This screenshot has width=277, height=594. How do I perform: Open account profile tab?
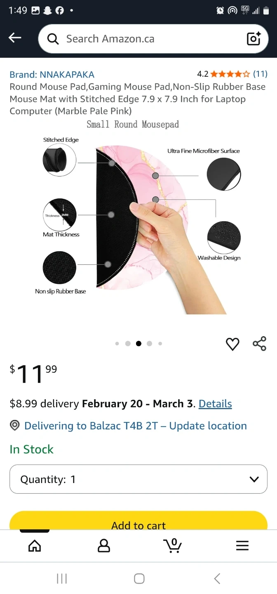(x=104, y=546)
